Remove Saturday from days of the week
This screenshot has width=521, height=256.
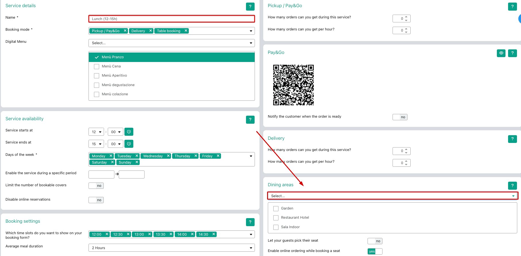112,162
